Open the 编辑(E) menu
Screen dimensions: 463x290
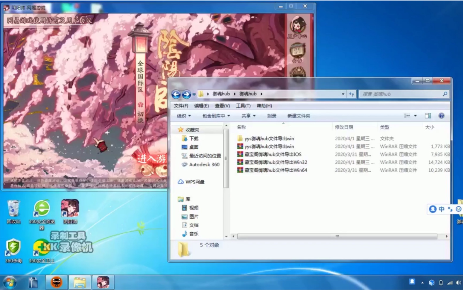pyautogui.click(x=201, y=106)
